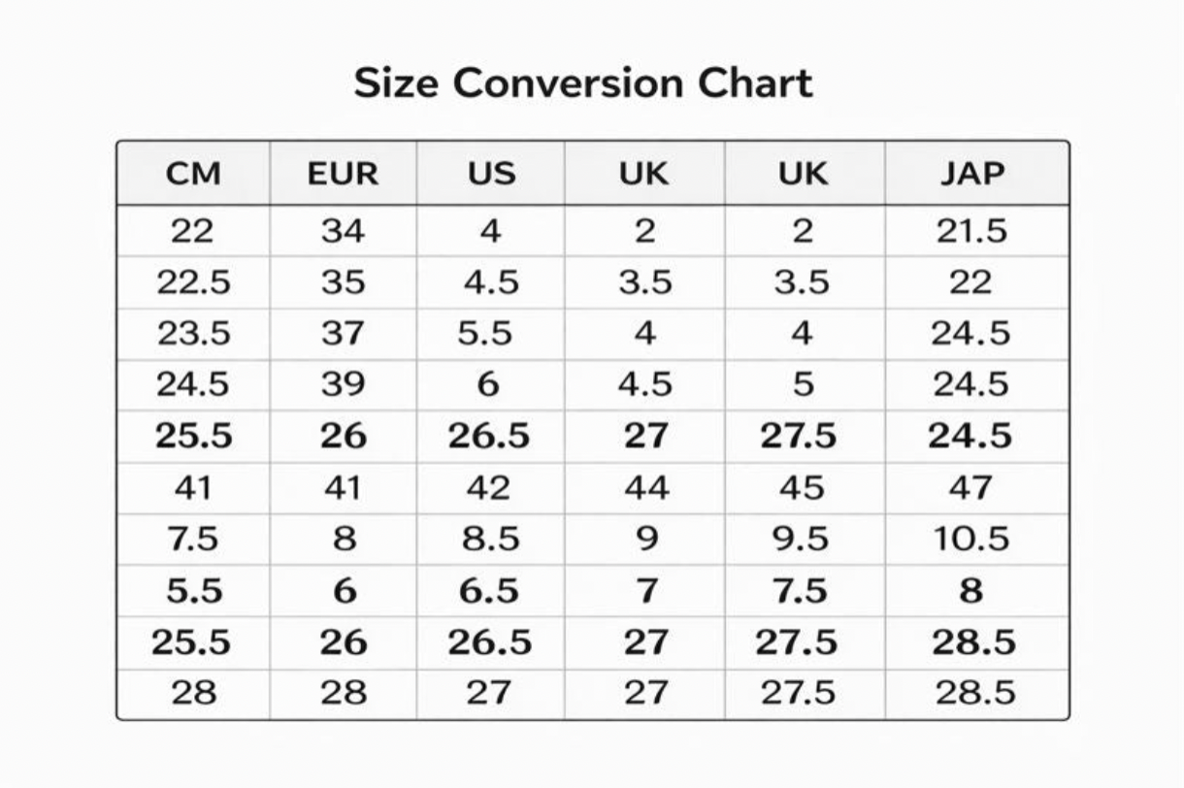Select the CM column header
The height and width of the screenshot is (788, 1184).
193,174
